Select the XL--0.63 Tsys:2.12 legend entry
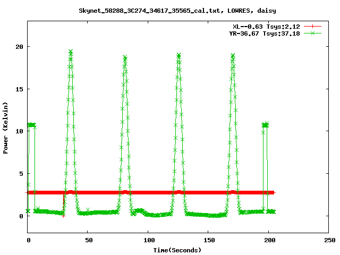The width and height of the screenshot is (340, 255). [x=266, y=27]
